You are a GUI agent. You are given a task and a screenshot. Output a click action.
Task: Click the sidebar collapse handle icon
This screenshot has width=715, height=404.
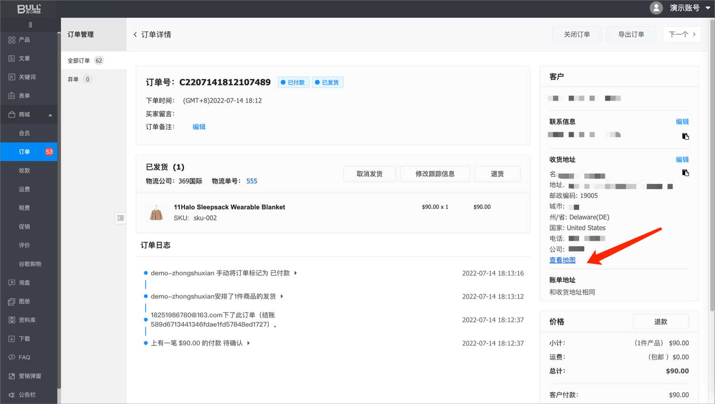31,25
